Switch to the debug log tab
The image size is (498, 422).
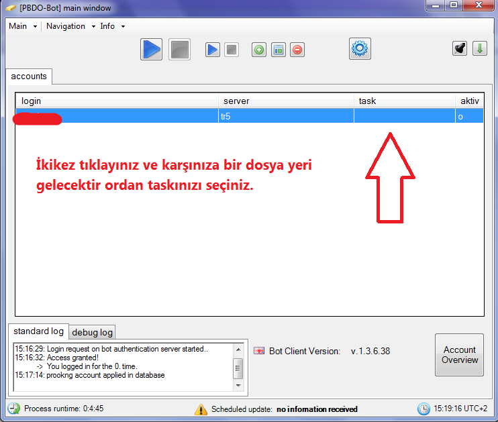pyautogui.click(x=92, y=333)
